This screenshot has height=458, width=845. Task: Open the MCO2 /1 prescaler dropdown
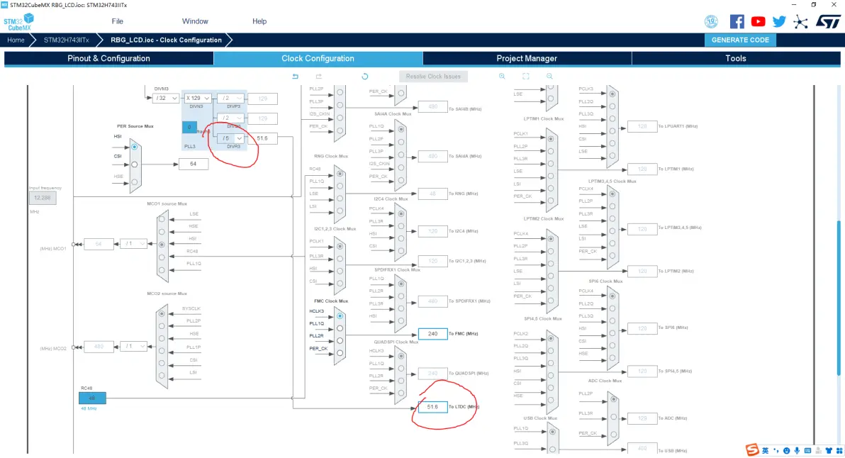coord(133,346)
